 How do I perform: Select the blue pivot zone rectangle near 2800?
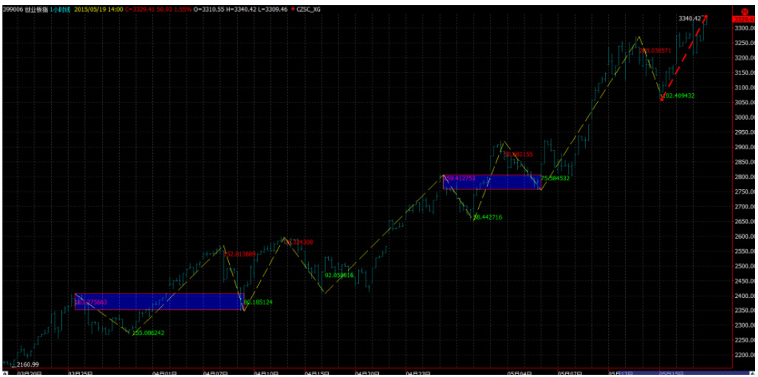coord(491,182)
